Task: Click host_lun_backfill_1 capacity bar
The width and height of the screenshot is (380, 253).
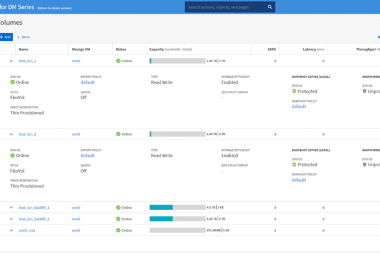Action: coord(177,207)
